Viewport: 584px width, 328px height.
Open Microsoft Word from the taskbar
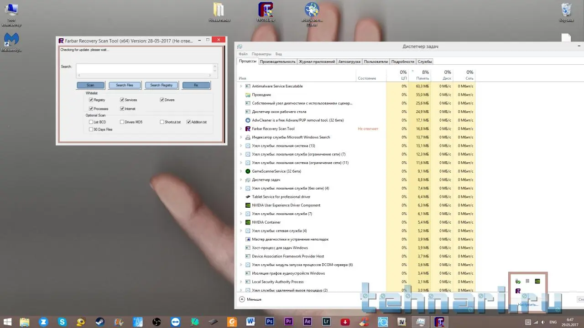(250, 322)
